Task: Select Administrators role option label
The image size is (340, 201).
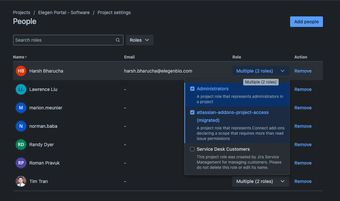Action: [212, 89]
